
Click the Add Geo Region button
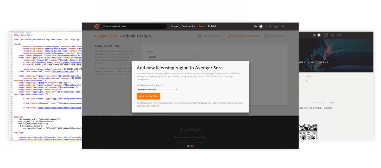(x=148, y=96)
